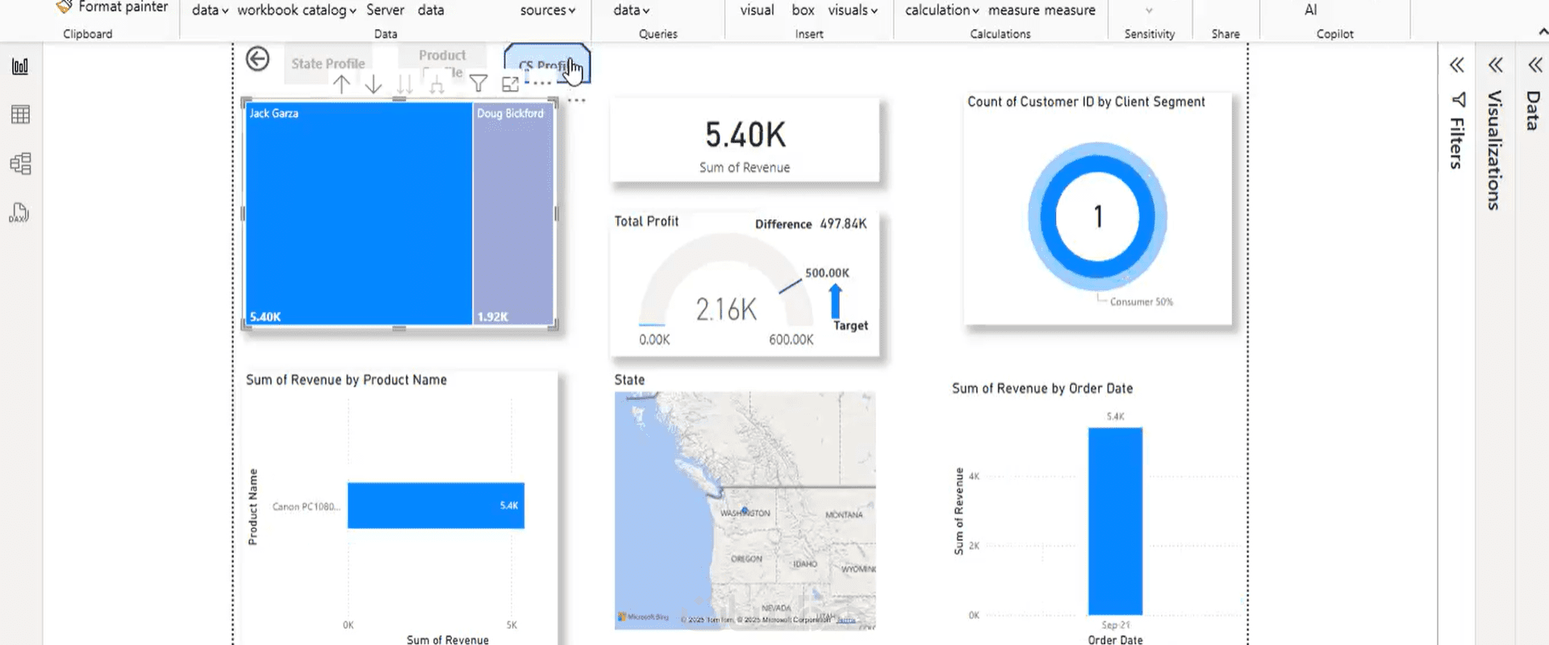Image resolution: width=1549 pixels, height=645 pixels.
Task: Click the map Terms link
Action: (846, 620)
